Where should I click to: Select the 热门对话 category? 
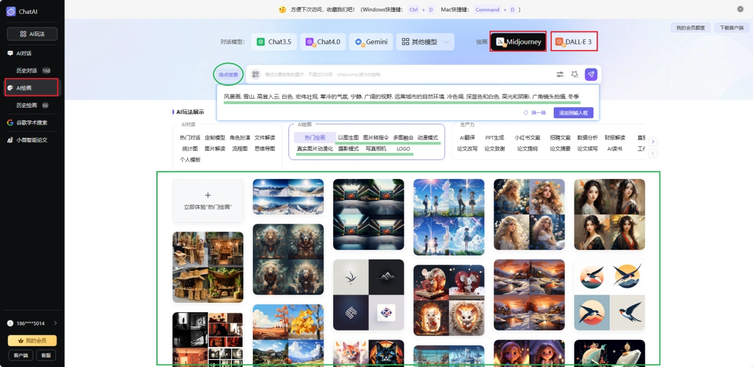pos(190,137)
